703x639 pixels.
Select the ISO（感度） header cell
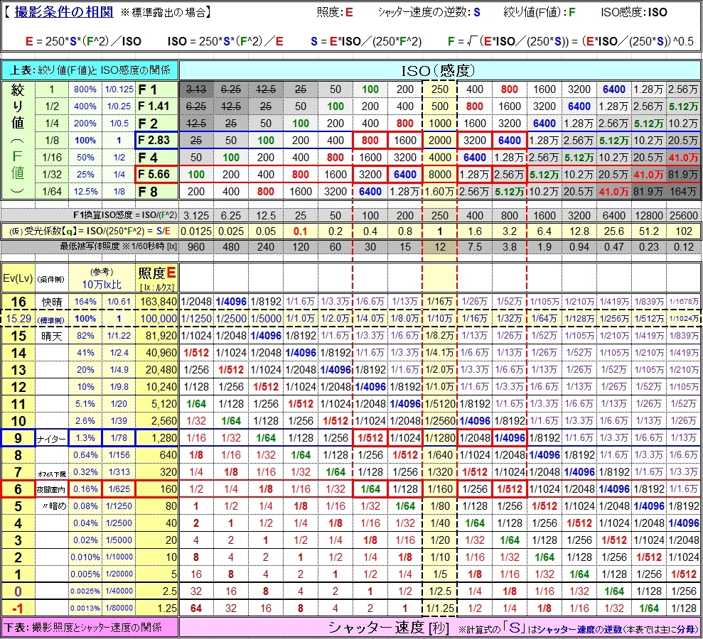(x=439, y=70)
